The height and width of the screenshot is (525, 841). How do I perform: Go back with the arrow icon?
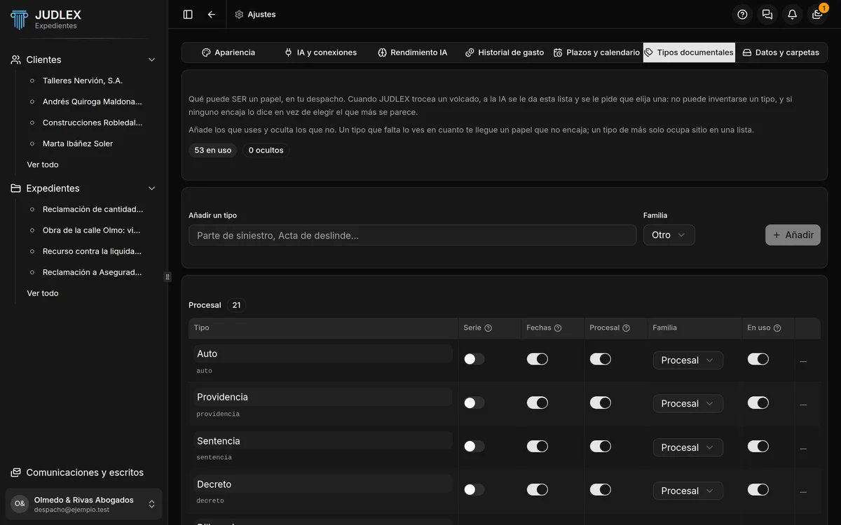pos(212,14)
